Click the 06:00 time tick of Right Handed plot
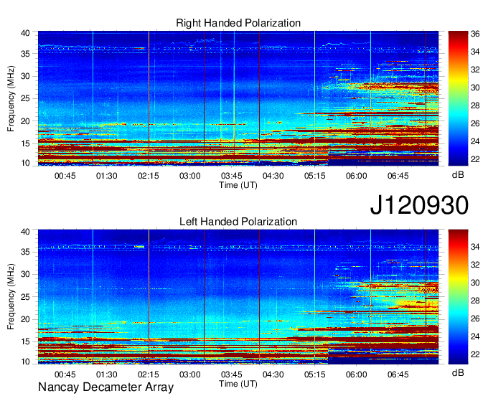Viewport: 488px width, 396px height. coord(357,176)
